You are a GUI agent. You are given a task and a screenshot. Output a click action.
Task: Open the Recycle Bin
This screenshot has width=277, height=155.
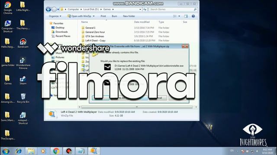[23, 98]
